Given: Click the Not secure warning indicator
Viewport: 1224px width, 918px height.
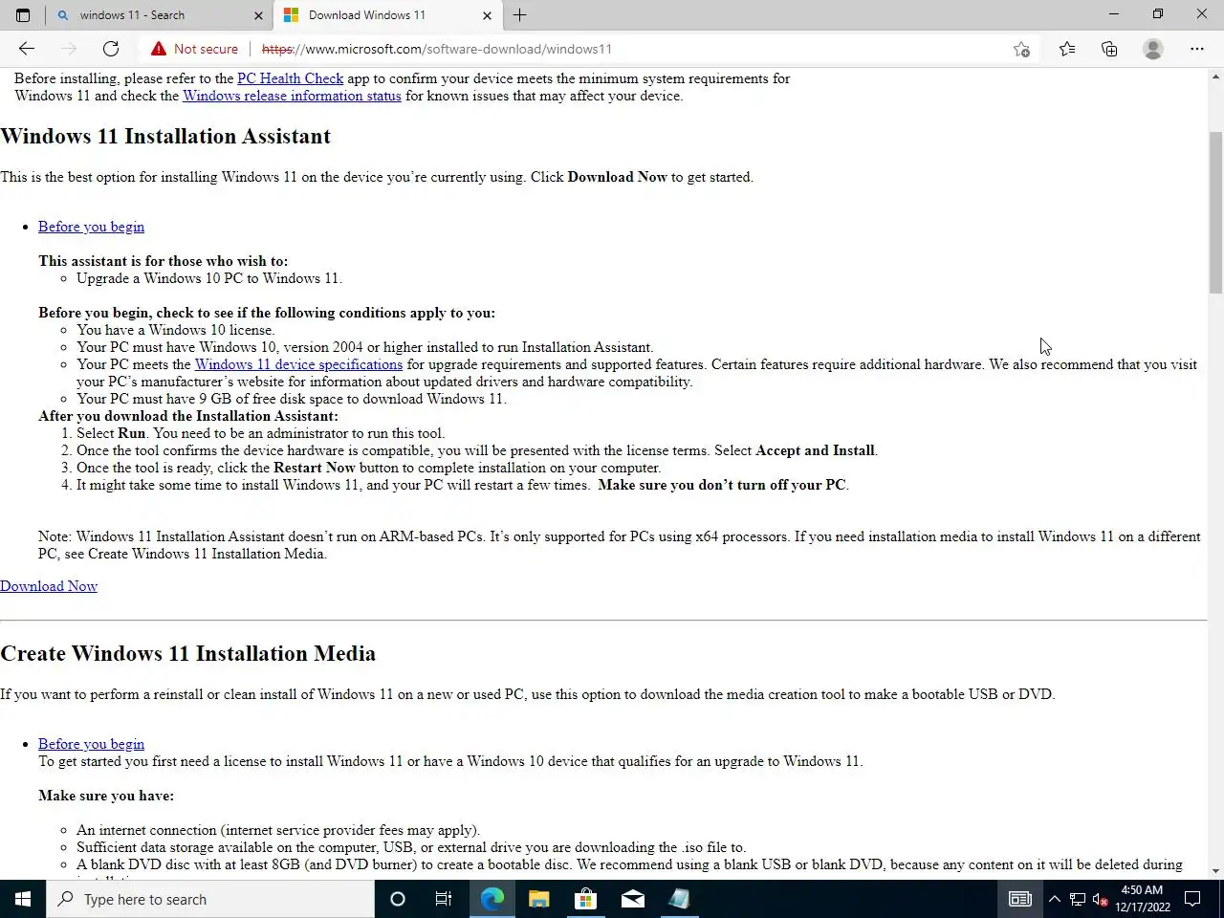Looking at the screenshot, I should 195,49.
